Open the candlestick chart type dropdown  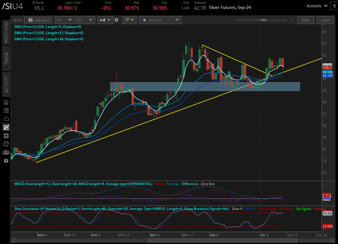tap(105, 20)
